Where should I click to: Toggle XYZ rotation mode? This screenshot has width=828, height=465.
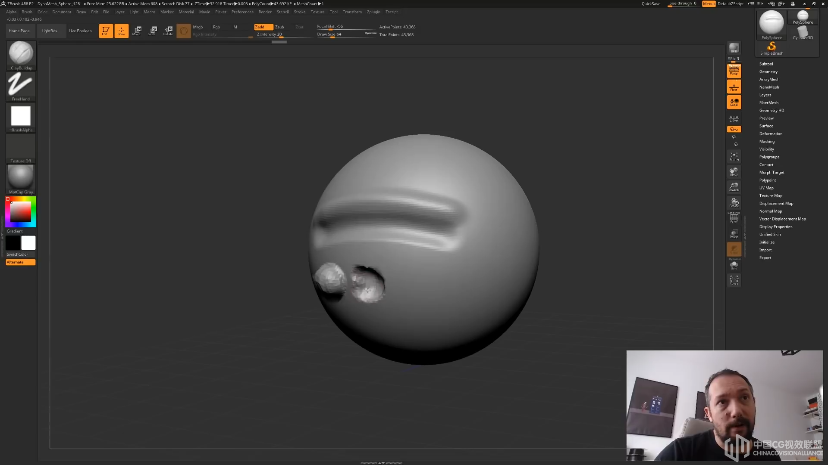pyautogui.click(x=734, y=129)
